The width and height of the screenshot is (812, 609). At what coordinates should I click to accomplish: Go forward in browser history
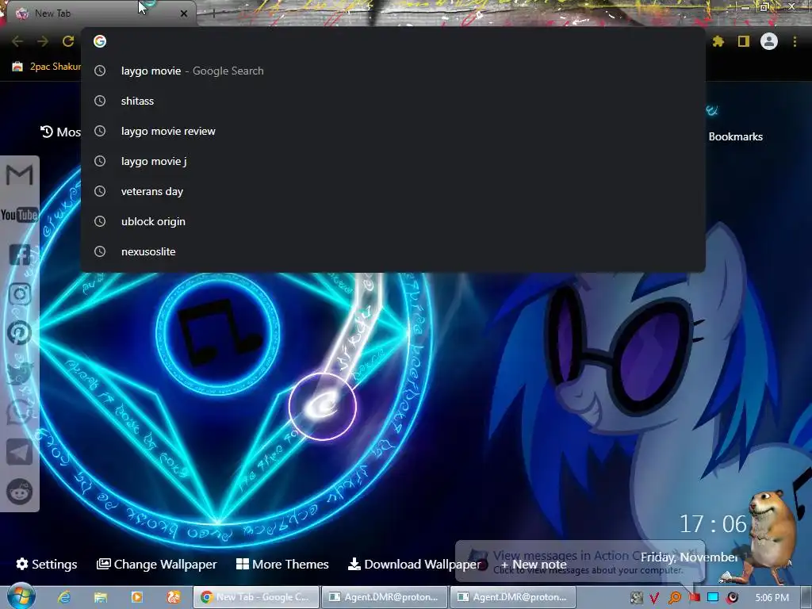point(43,41)
